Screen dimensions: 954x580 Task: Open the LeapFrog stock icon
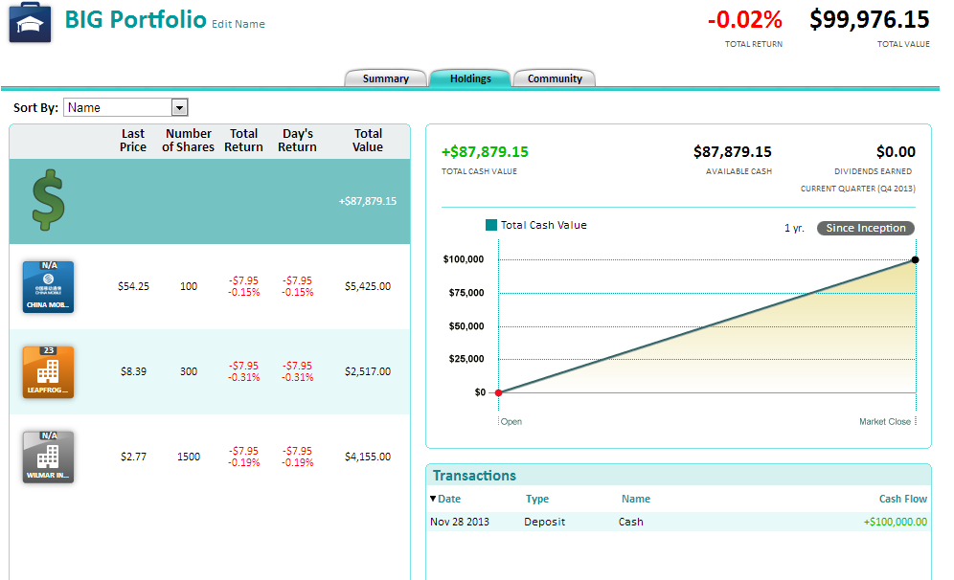pyautogui.click(x=48, y=371)
